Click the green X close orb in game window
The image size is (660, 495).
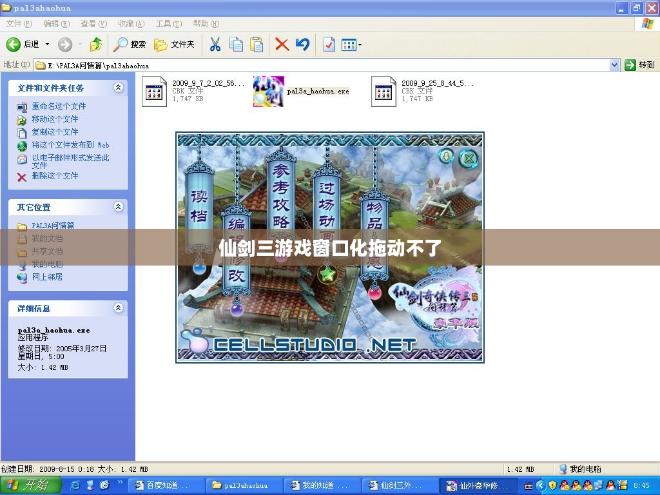click(469, 159)
